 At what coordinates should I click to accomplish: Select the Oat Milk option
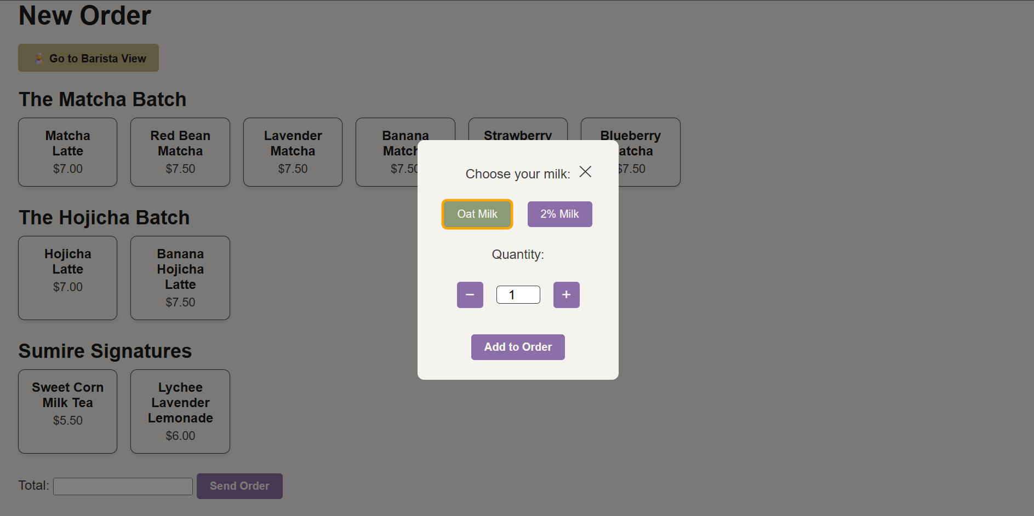[x=477, y=214]
